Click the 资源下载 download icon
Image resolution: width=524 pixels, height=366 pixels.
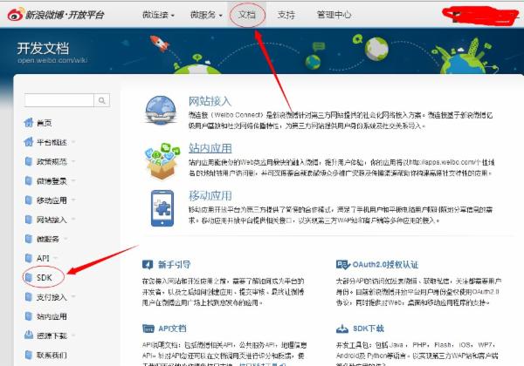click(29, 335)
